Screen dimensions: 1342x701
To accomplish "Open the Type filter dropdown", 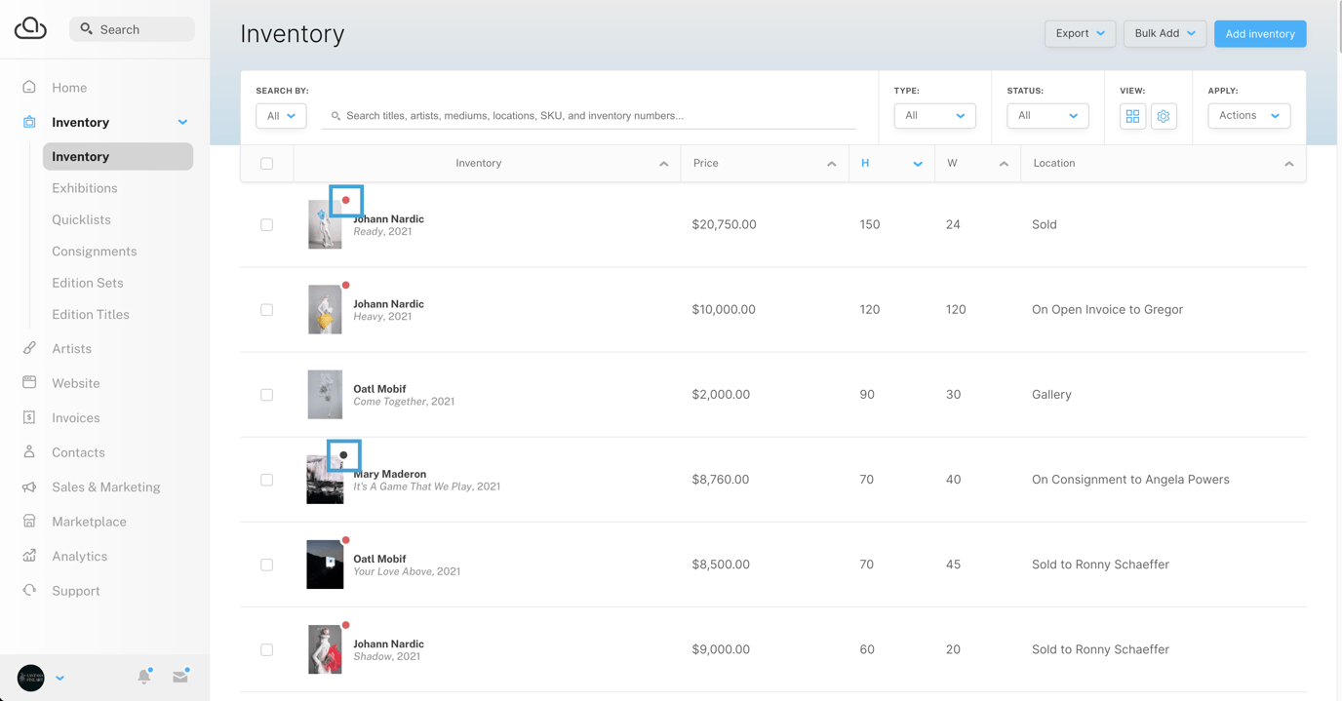I will 933,115.
